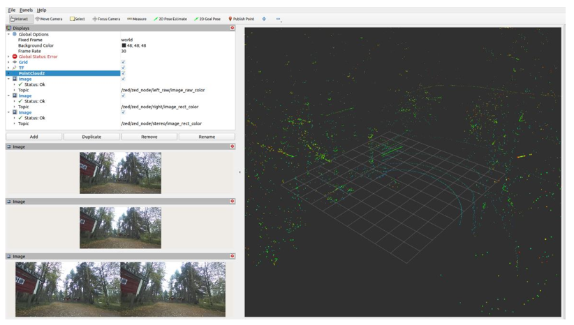Select the Interact tool
The image size is (574, 325).
19,19
